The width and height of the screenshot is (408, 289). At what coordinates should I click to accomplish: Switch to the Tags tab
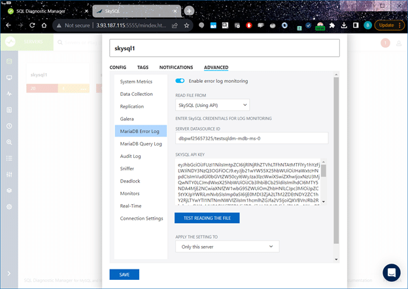point(143,67)
